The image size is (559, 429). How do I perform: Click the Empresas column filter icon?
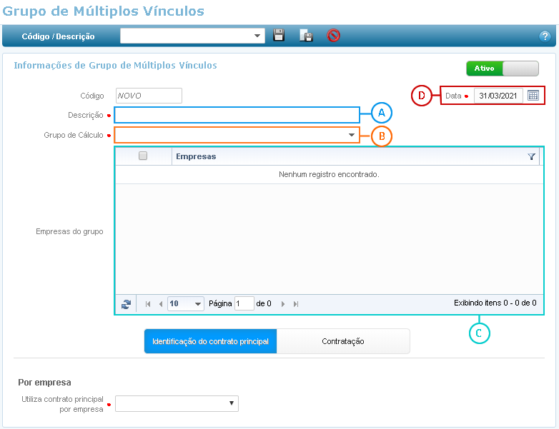pos(531,156)
